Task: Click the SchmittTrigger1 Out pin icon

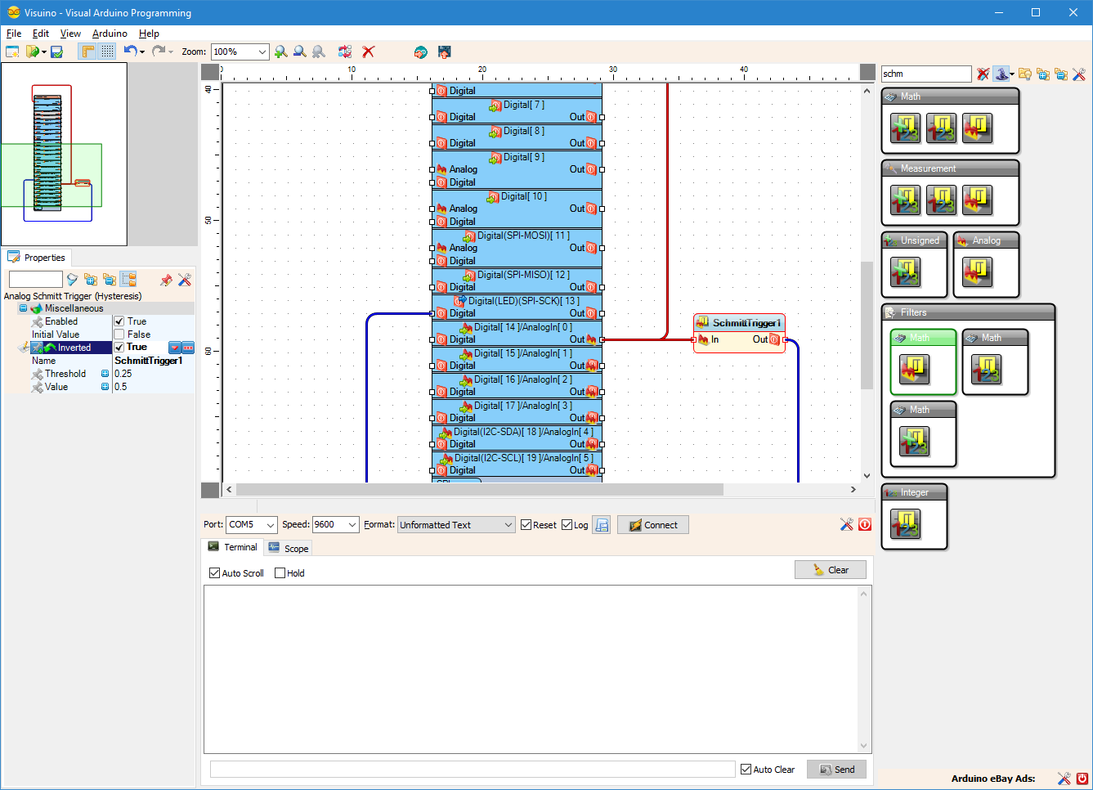Action: [774, 339]
